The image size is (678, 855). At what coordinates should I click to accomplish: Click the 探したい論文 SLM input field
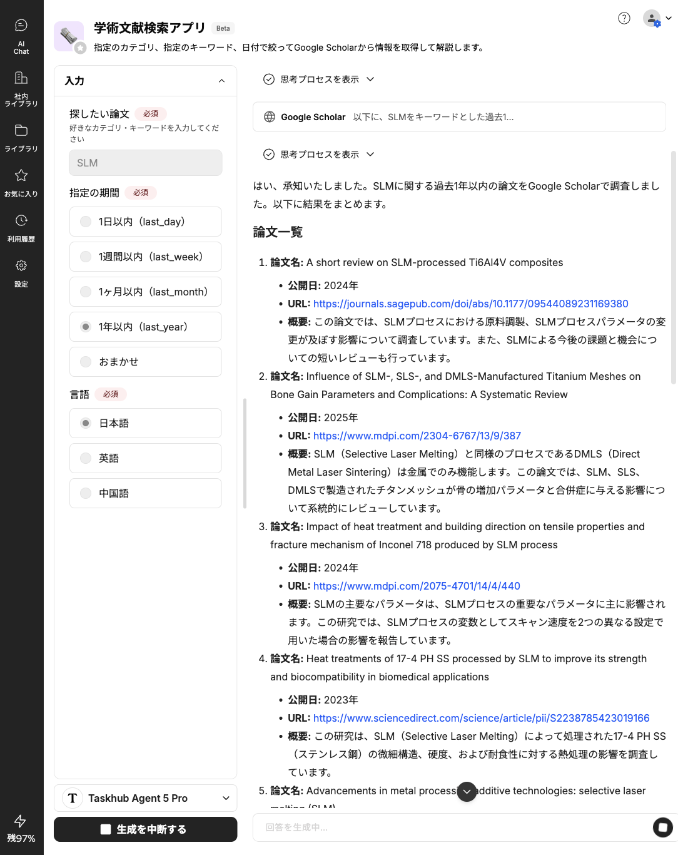(x=146, y=163)
